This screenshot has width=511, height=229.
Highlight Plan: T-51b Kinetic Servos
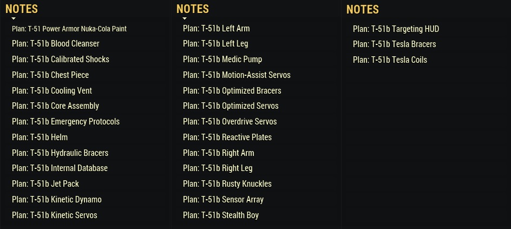[54, 215]
